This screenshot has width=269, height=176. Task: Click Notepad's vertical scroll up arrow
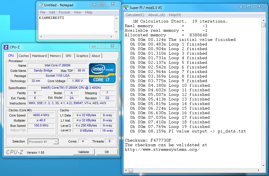point(116,18)
